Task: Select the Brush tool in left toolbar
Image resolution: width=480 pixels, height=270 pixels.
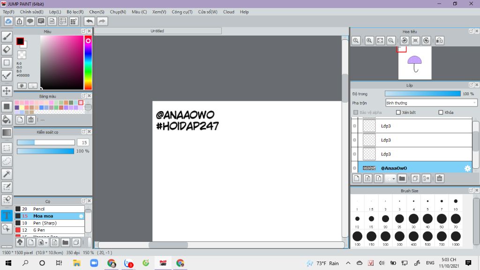Action: coord(7,37)
